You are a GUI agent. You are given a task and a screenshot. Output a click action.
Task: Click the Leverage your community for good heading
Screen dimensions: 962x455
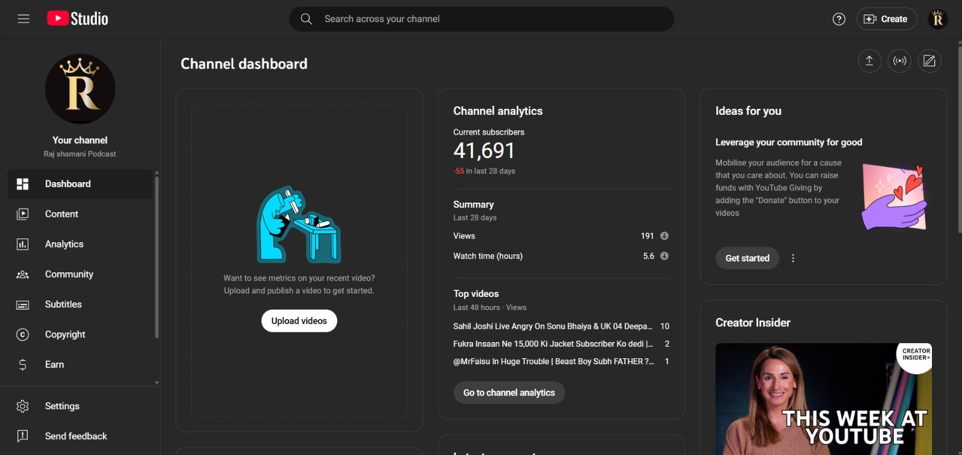click(x=789, y=142)
